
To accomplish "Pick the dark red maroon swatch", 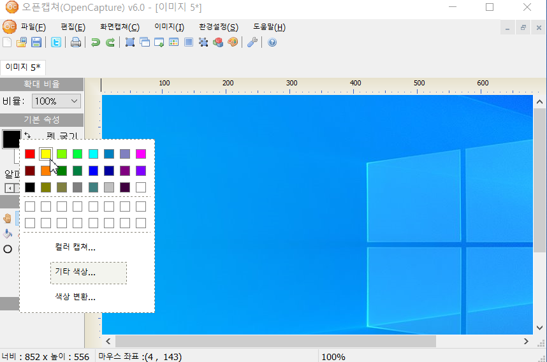I will [x=30, y=171].
